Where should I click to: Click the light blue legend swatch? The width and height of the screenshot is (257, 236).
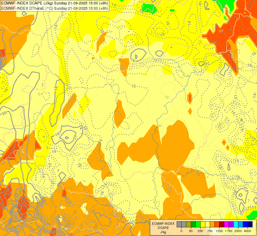point(241,224)
